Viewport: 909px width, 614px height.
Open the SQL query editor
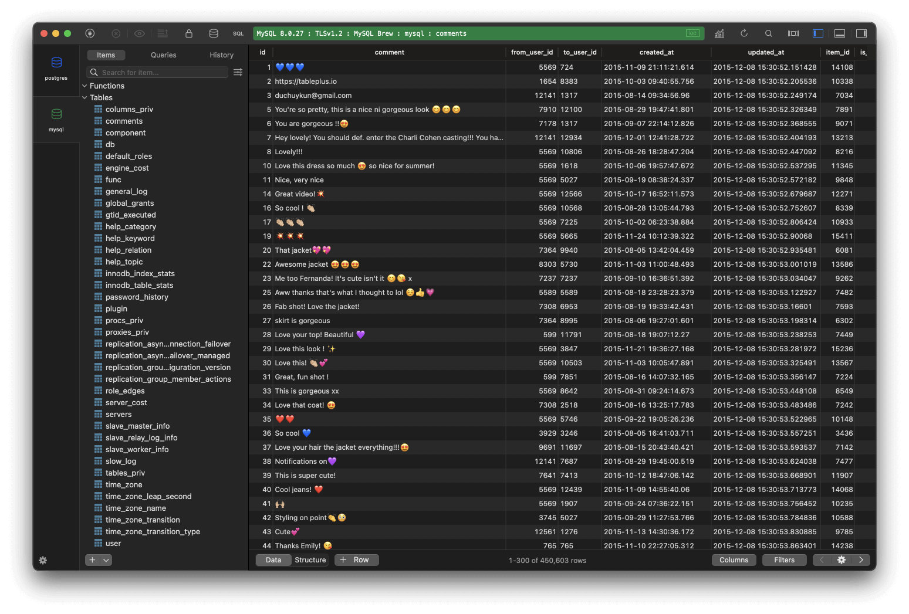point(238,33)
